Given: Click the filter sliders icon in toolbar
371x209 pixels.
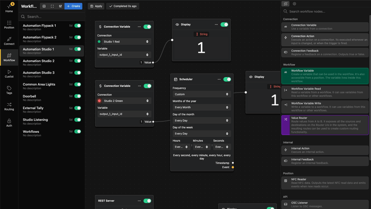Looking at the screenshot, I should [x=60, y=6].
